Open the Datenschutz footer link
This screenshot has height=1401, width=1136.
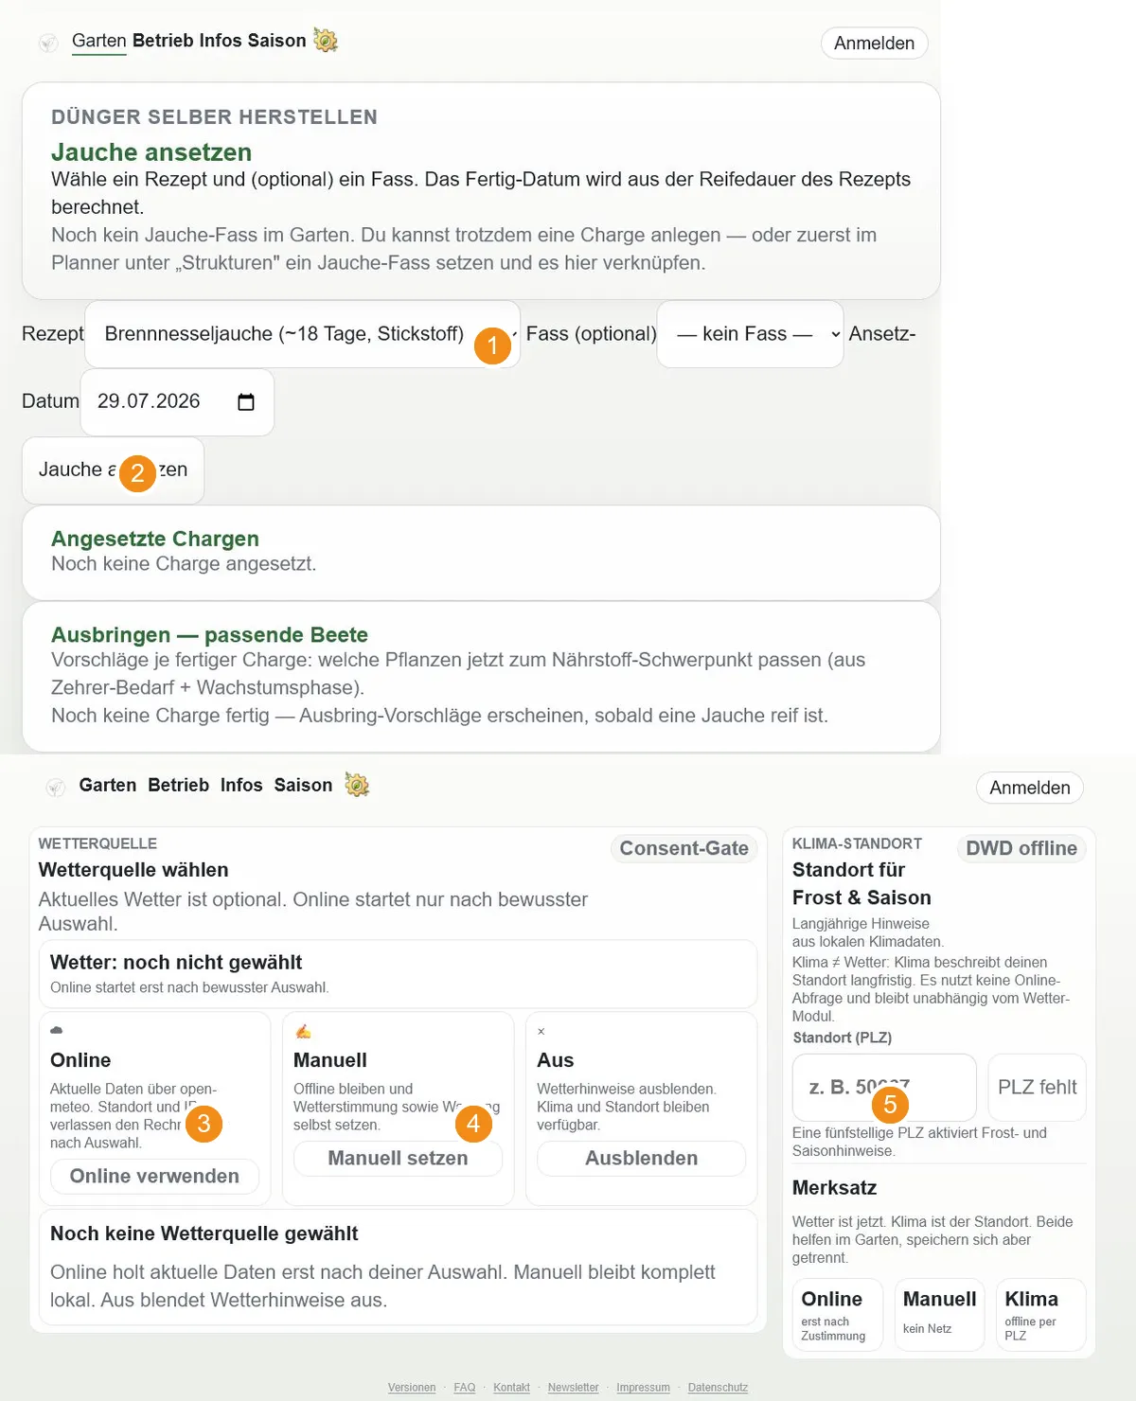point(718,1388)
